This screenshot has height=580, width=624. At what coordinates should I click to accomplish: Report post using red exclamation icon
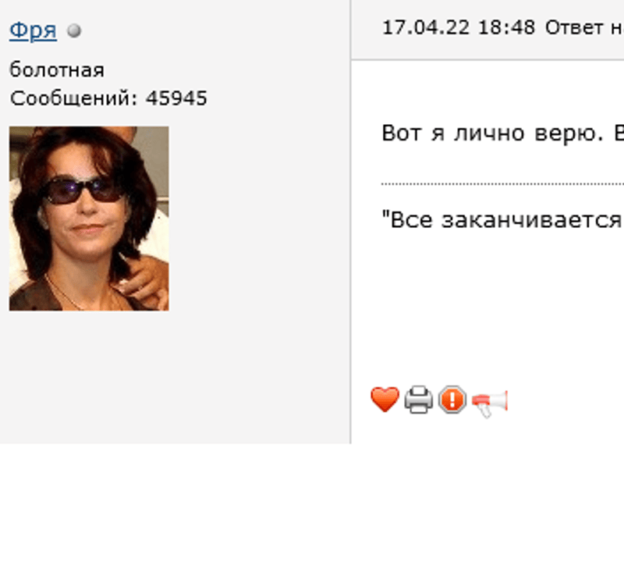[x=452, y=399]
